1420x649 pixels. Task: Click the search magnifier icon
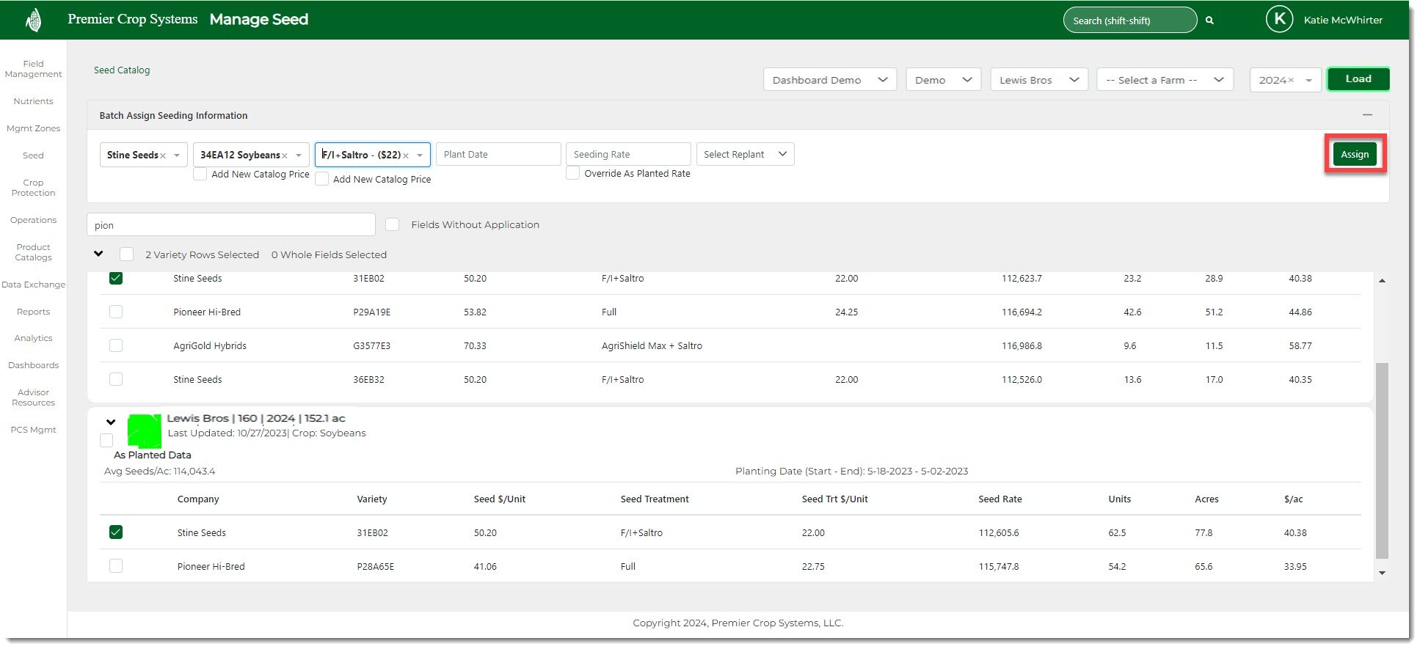(1209, 21)
